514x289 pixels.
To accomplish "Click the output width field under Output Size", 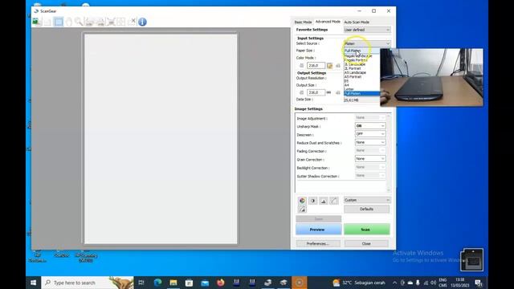I will point(316,93).
